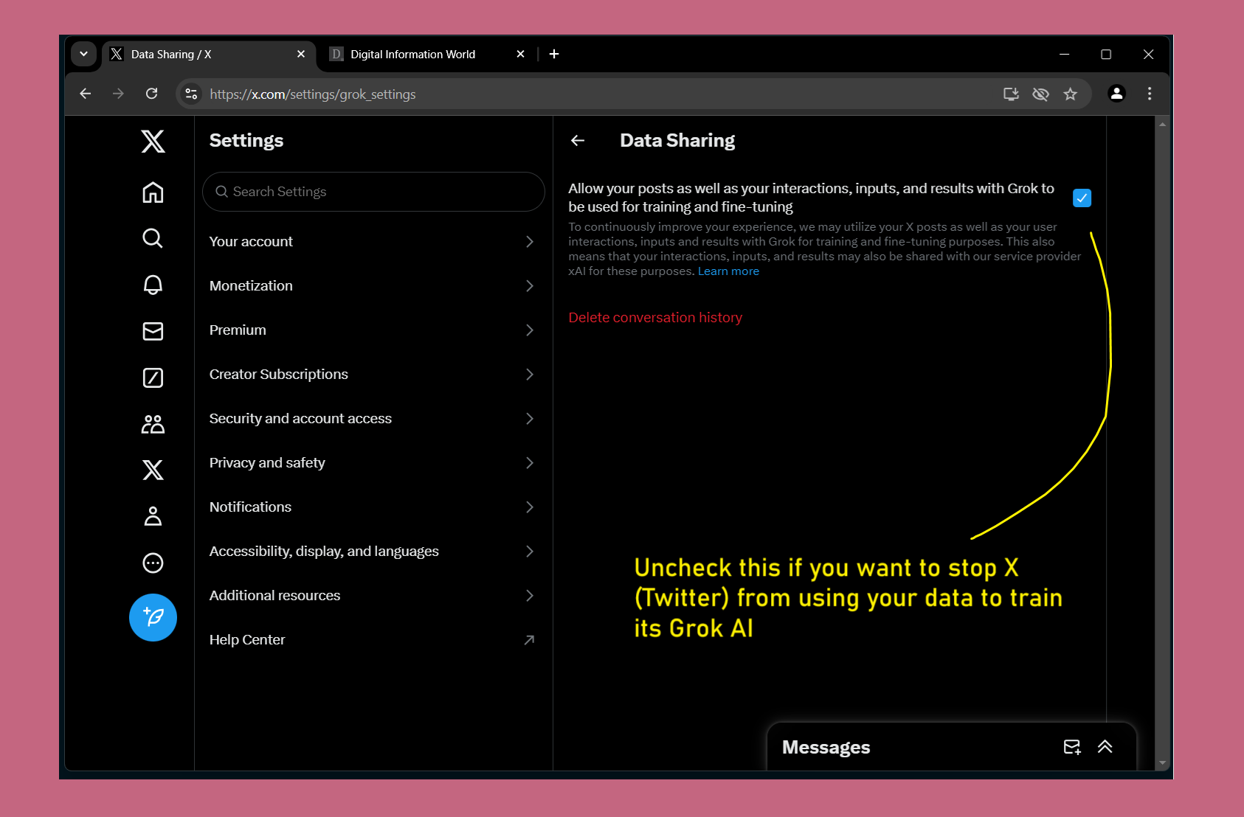1244x817 pixels.
Task: Close the Data Sharing / X tab
Action: 301,54
